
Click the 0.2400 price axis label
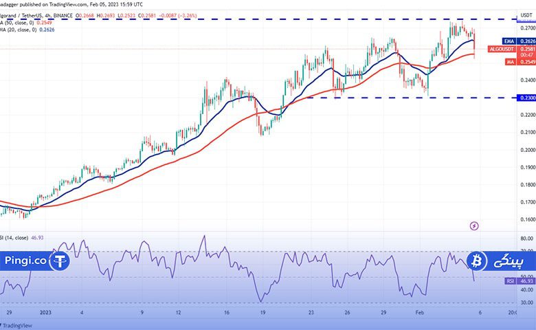pos(528,80)
